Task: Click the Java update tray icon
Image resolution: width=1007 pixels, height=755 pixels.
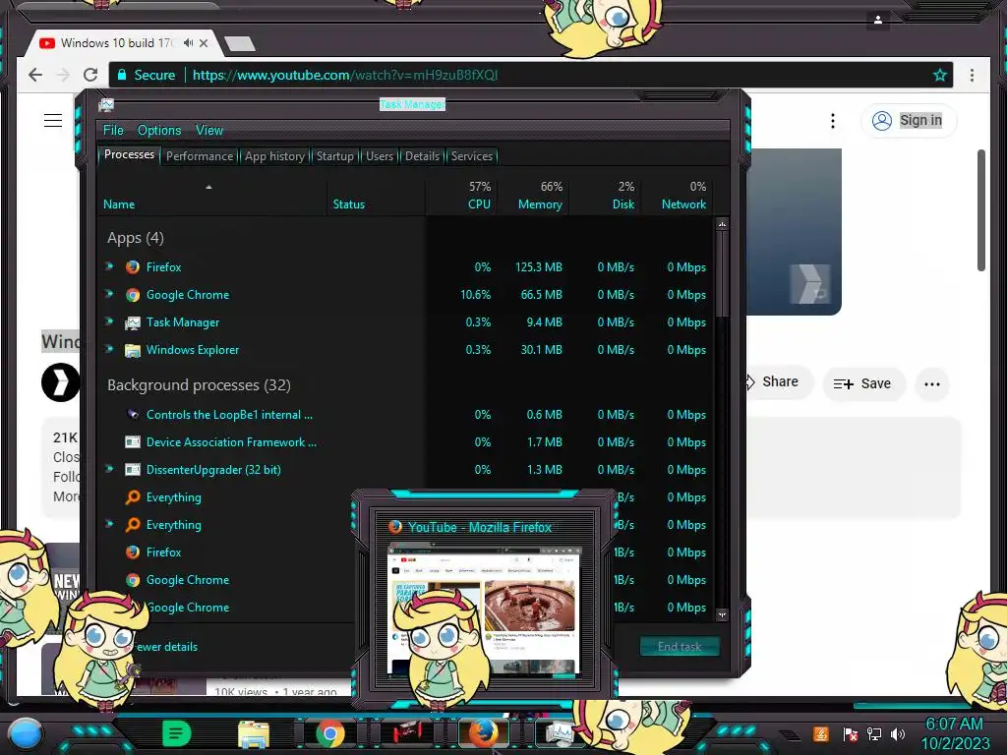Action: coord(820,733)
